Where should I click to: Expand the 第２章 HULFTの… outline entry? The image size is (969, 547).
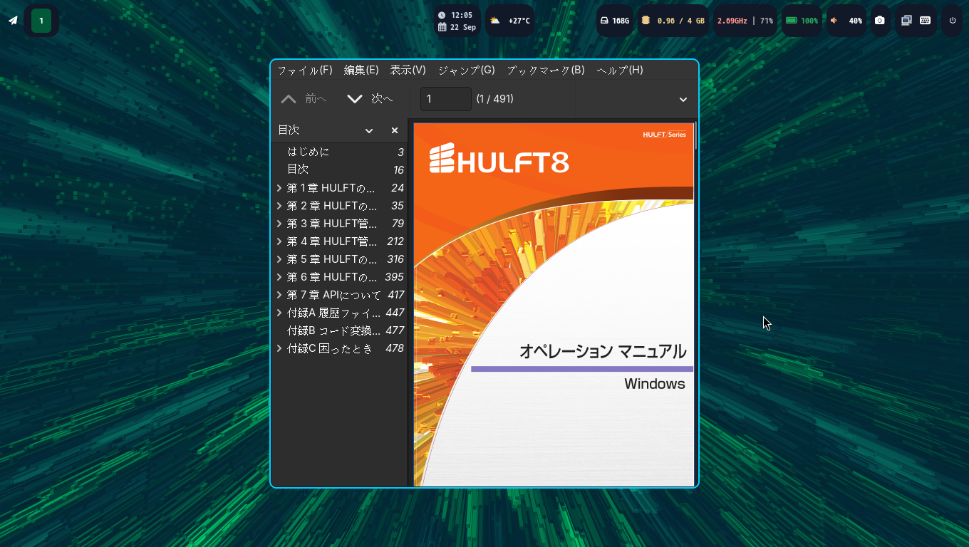[279, 206]
